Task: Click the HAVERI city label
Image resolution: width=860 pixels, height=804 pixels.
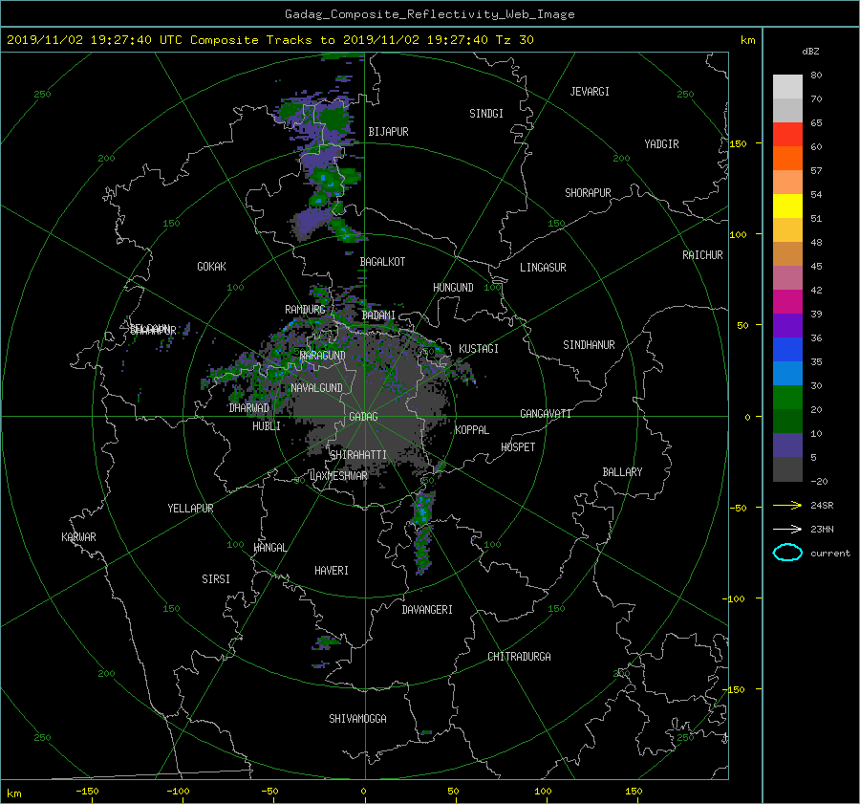Action: pos(332,571)
